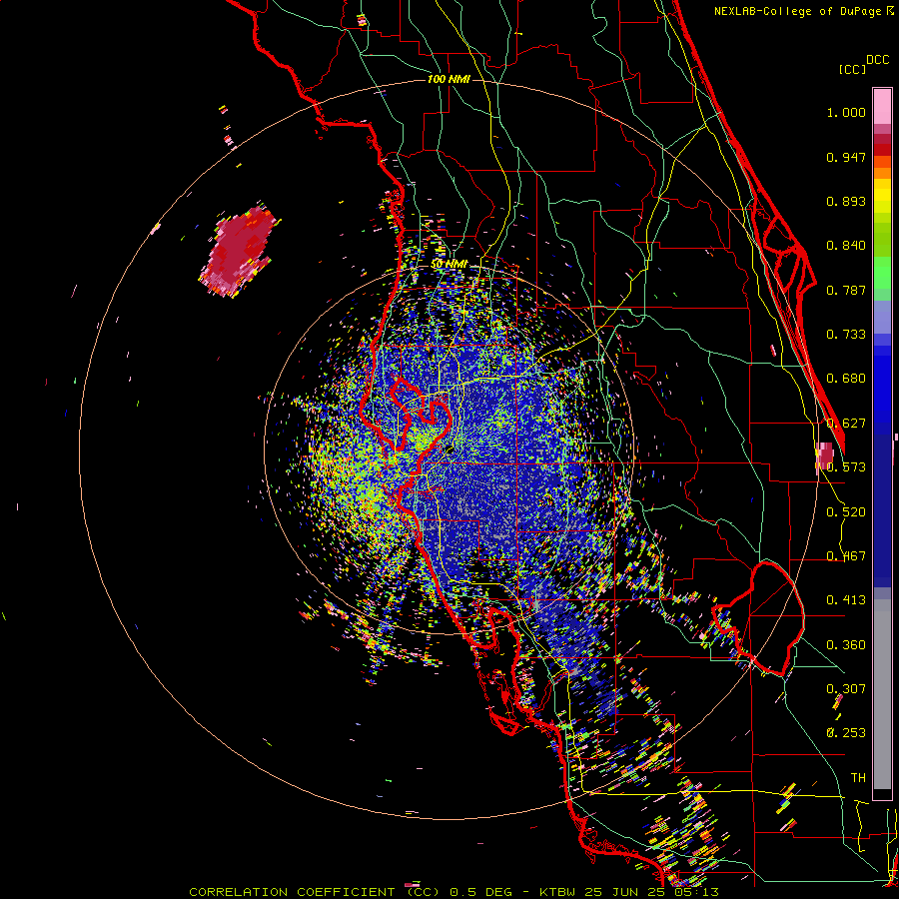Click the CORRELATION COEFFICIENT caption text
Viewport: 899px width, 899px height.
tap(292, 892)
